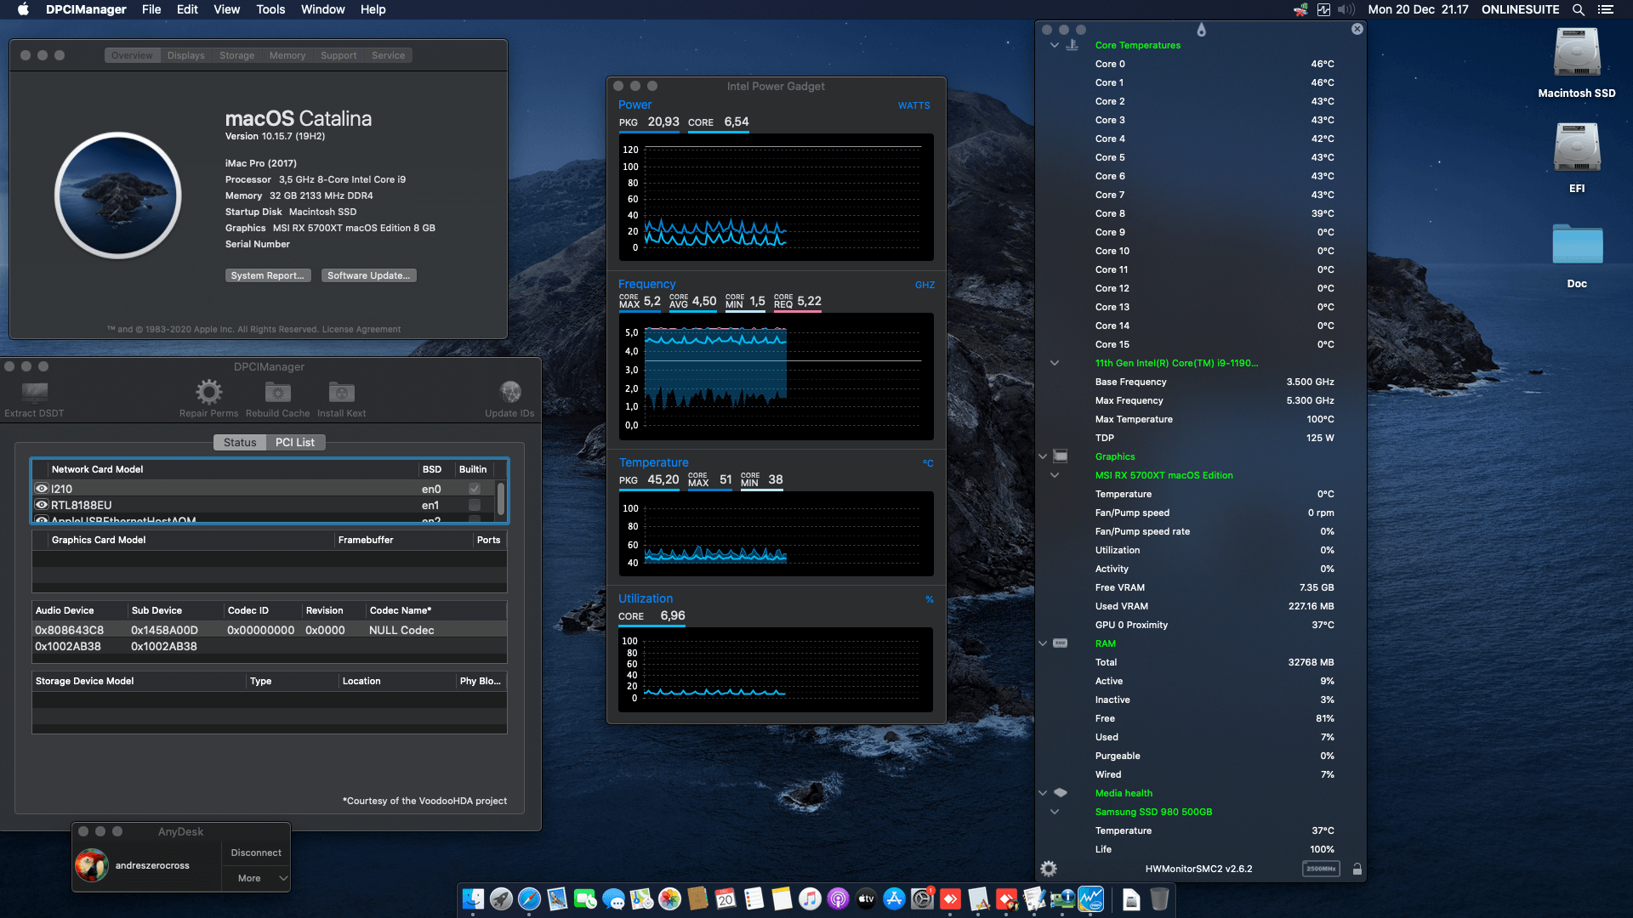This screenshot has width=1633, height=918.
Task: Open Photos from the dock
Action: pyautogui.click(x=669, y=898)
